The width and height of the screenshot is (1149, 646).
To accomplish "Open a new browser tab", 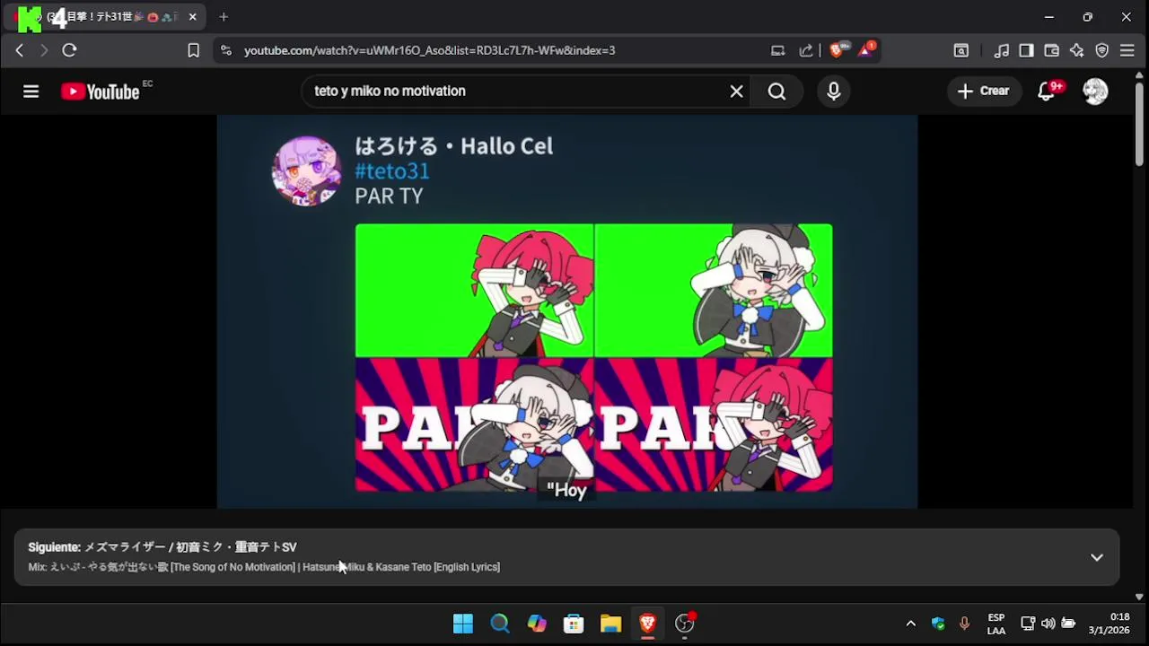I will (224, 16).
